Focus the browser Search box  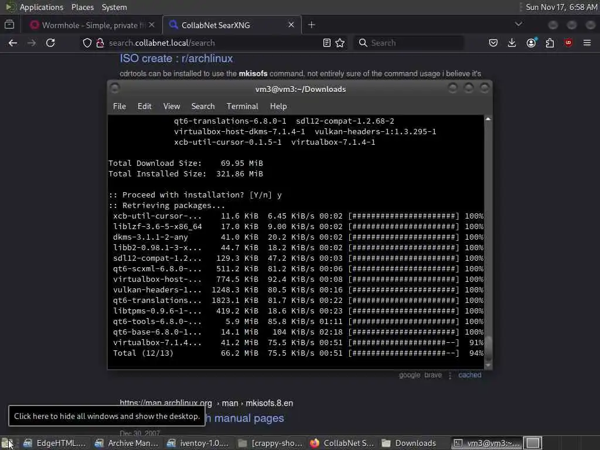pos(409,43)
